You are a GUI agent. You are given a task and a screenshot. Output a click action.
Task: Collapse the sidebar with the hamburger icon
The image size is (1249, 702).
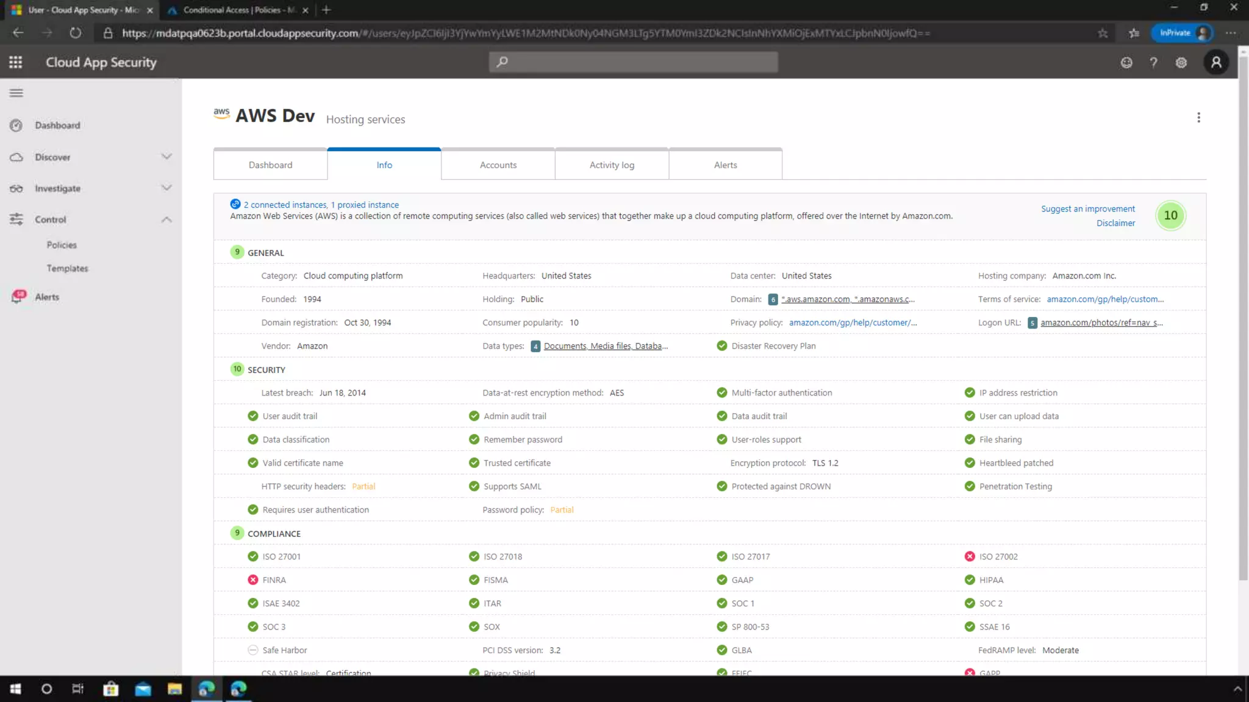[16, 93]
